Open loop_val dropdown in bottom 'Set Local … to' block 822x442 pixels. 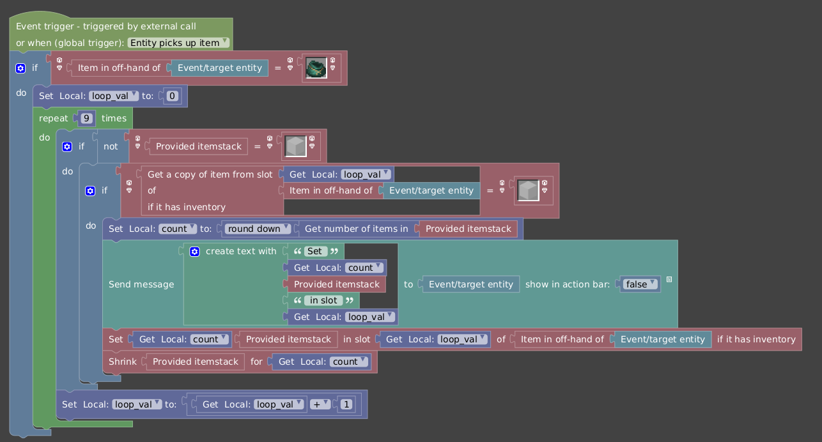pyautogui.click(x=137, y=404)
